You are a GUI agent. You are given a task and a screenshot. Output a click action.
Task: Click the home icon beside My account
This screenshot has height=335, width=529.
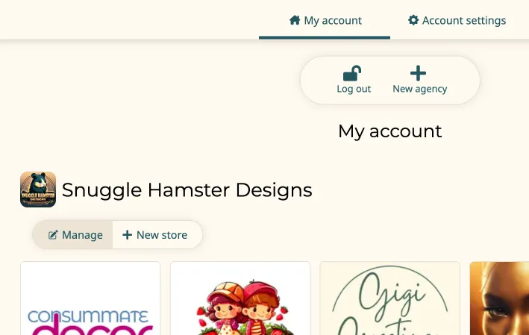click(295, 20)
